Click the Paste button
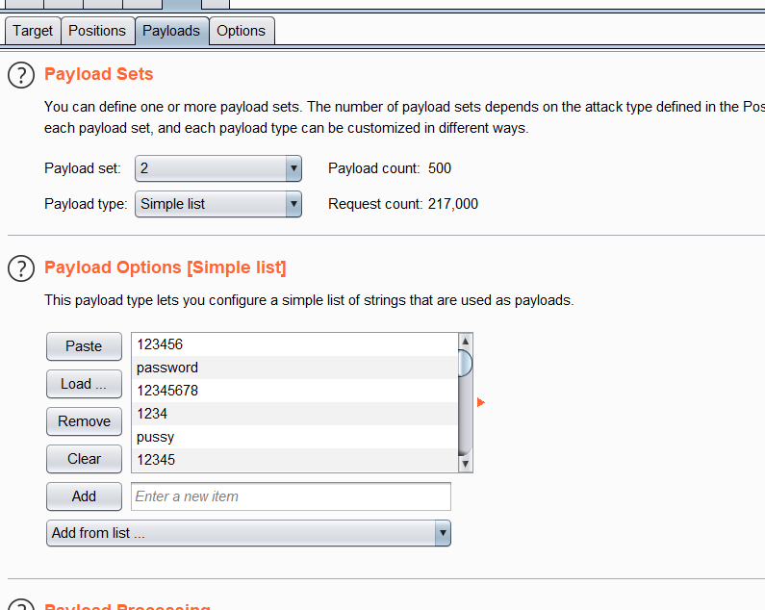765x610 pixels. 84,346
